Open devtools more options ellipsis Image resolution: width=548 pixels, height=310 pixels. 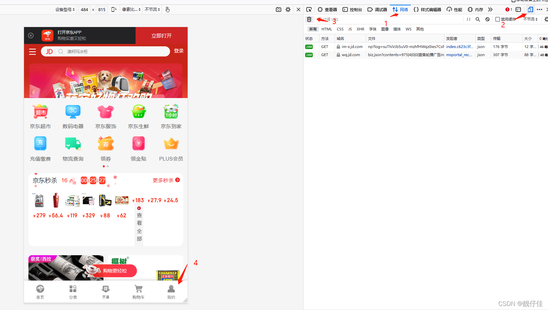coord(540,9)
